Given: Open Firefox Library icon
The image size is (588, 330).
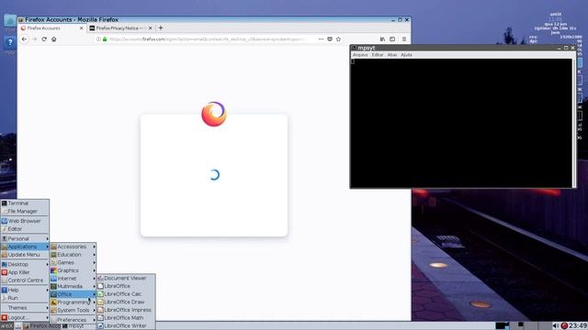Looking at the screenshot, I should coord(382,38).
